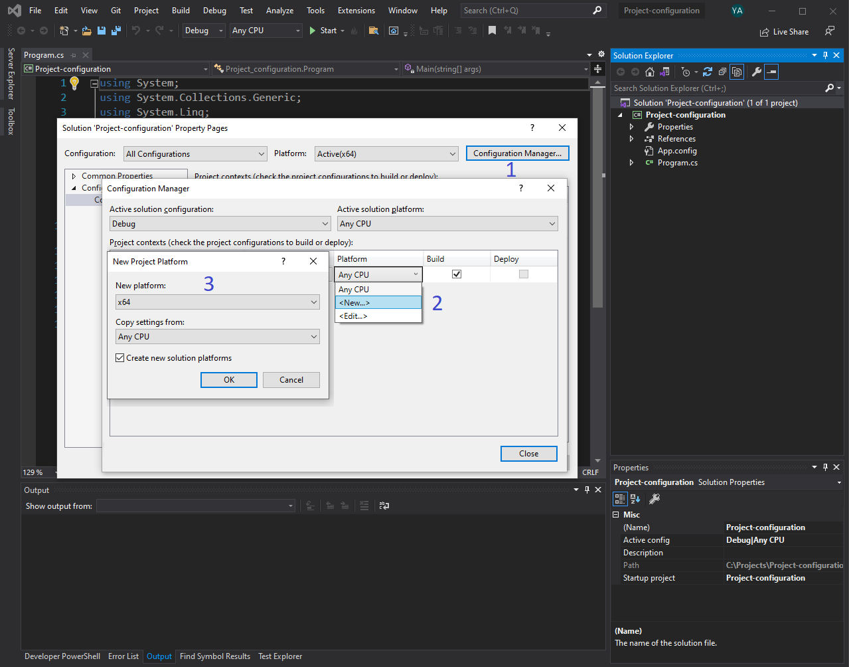Click the Clear All output icon

click(364, 506)
